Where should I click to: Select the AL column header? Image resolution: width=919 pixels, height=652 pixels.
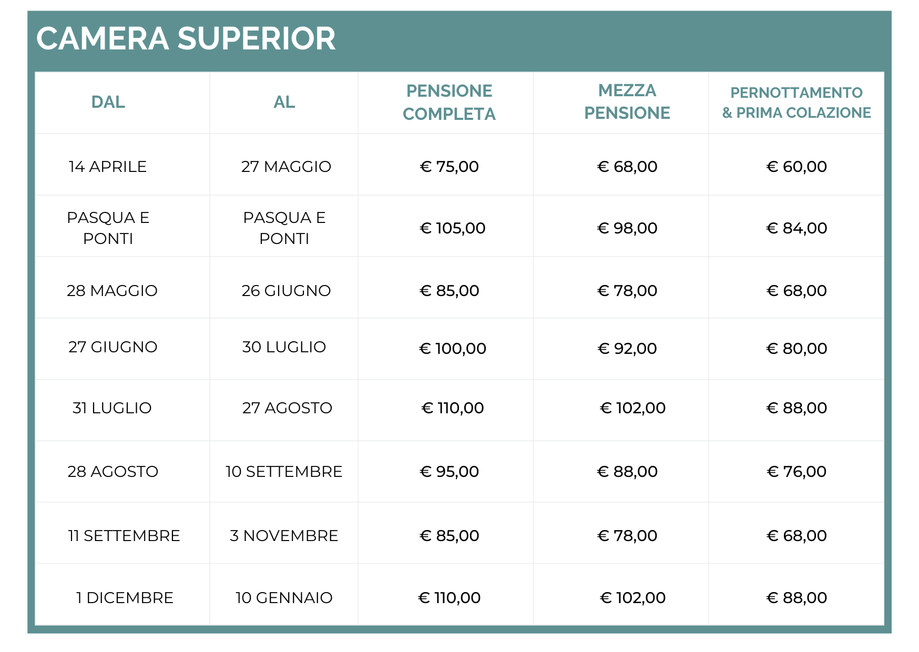(x=284, y=102)
